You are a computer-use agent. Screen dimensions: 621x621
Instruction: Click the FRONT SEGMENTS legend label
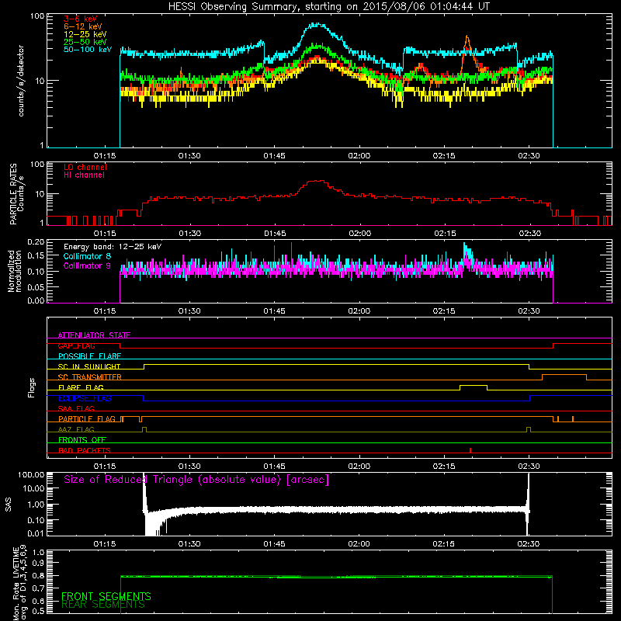coord(106,596)
